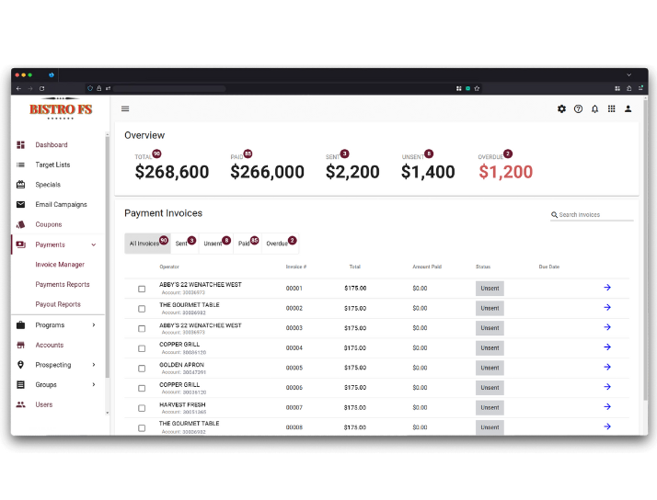Expand the Prospecting sidebar menu
Viewport: 657px width, 500px height.
94,365
